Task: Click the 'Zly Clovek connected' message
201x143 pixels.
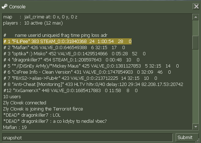Action: click(x=25, y=103)
